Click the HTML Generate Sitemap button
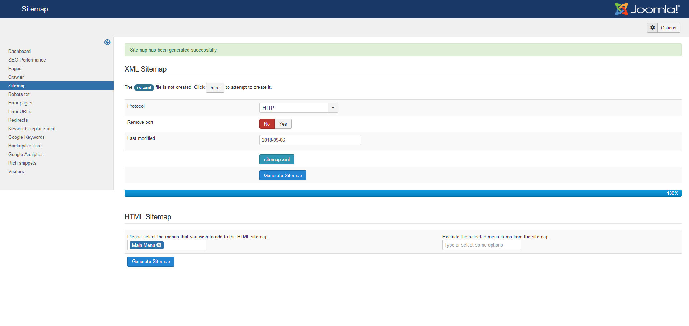Viewport: 689px width, 326px height. click(151, 262)
